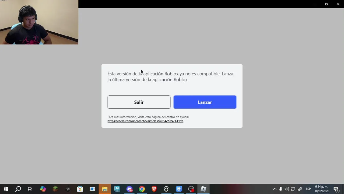The width and height of the screenshot is (344, 194).
Task: Open Microsoft Store from taskbar
Action: (80, 189)
